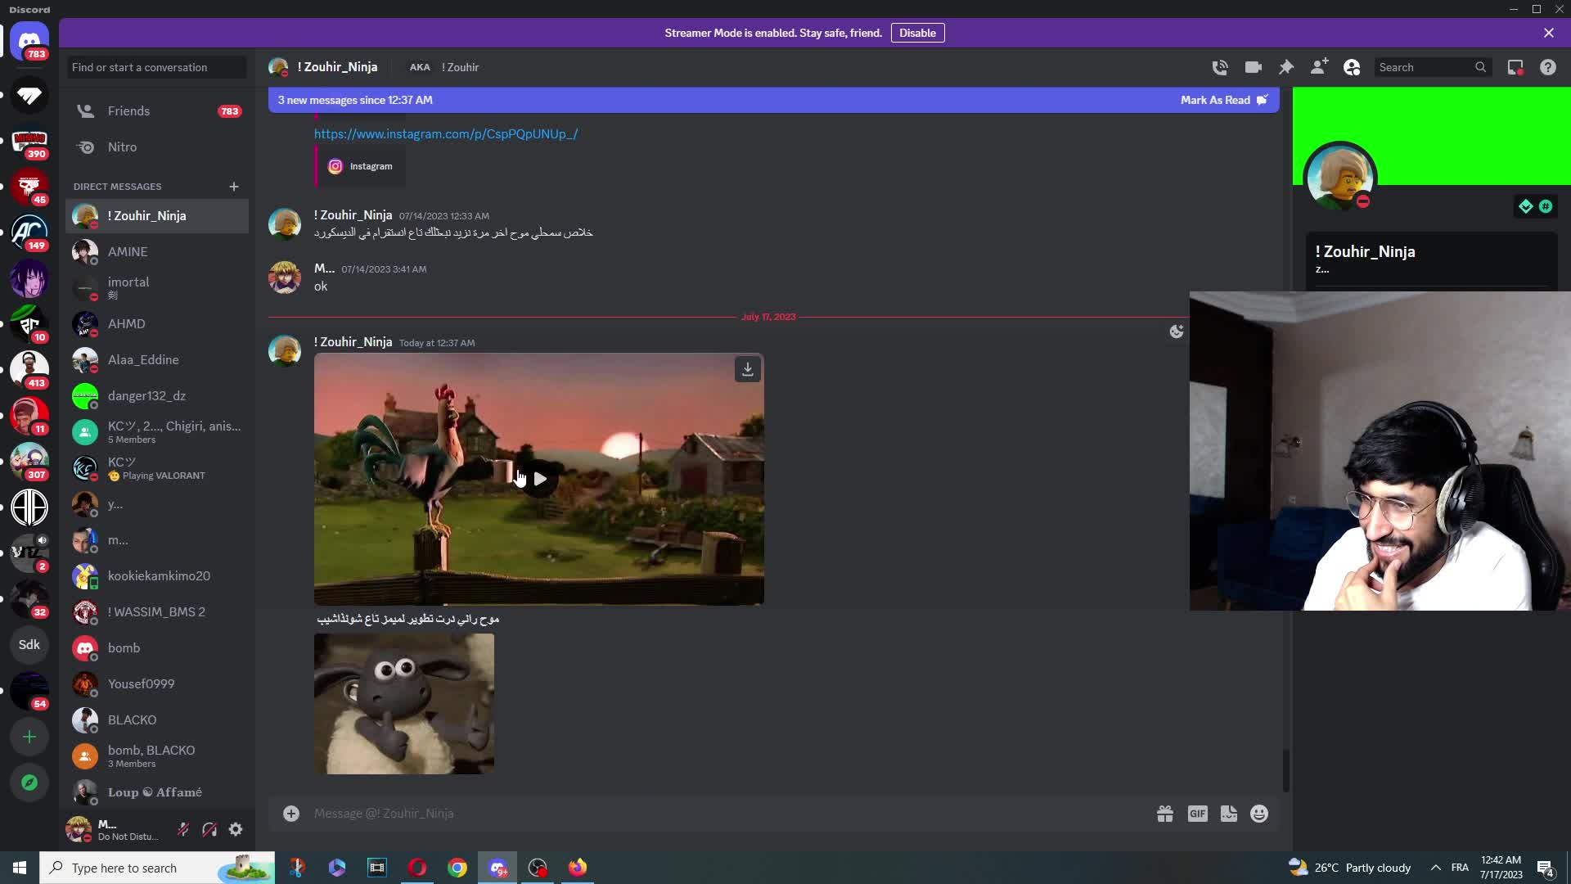Download the rooster video attachment

point(747,369)
